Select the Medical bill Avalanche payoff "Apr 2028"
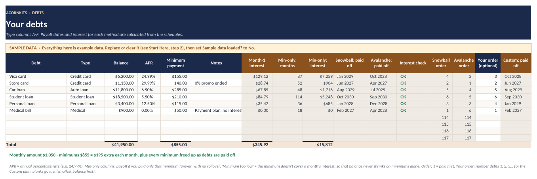This screenshot has width=537, height=179. [x=381, y=111]
